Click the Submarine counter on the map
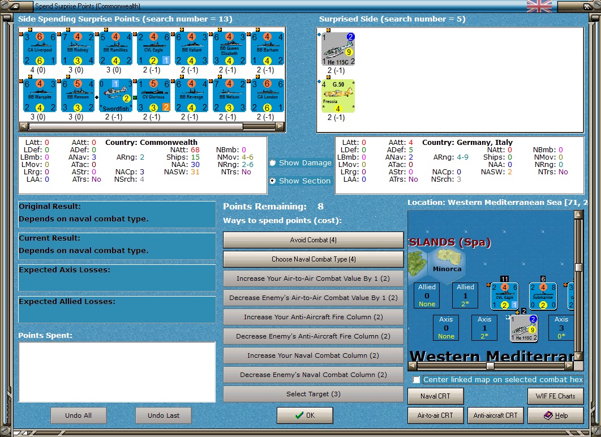 (x=543, y=296)
